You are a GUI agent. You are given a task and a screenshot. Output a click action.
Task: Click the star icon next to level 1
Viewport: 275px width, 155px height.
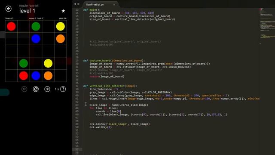coord(63,11)
